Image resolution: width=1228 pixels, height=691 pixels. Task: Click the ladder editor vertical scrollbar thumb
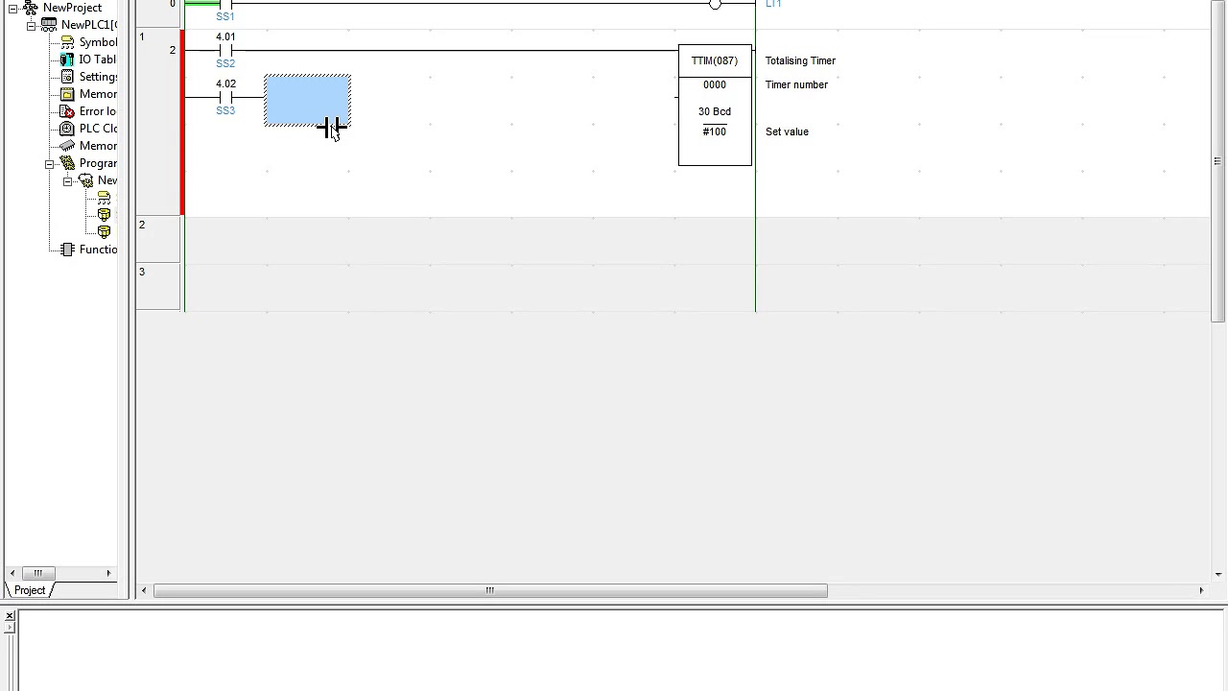[1218, 161]
